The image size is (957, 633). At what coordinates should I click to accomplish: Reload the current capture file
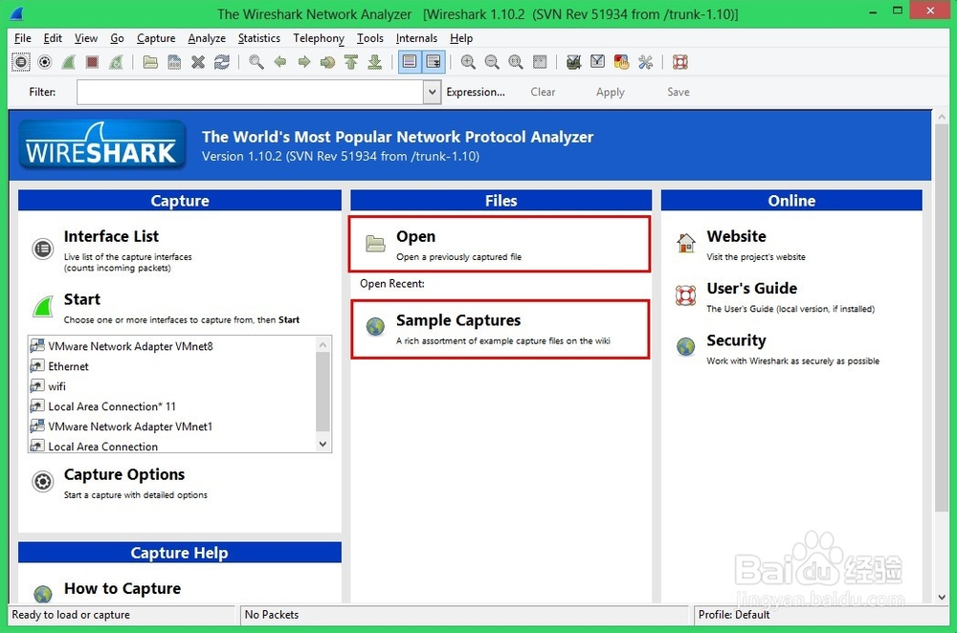click(x=222, y=61)
